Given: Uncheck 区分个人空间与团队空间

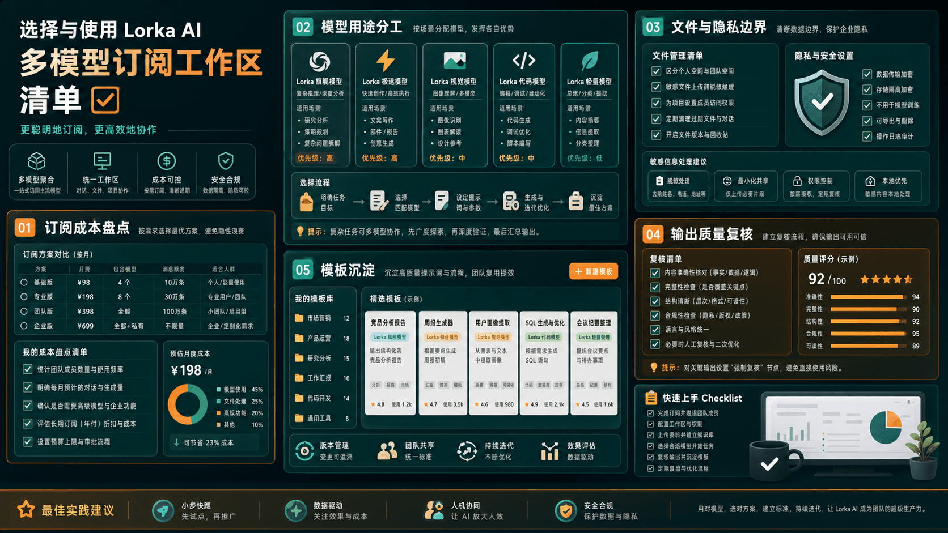Looking at the screenshot, I should [x=656, y=71].
